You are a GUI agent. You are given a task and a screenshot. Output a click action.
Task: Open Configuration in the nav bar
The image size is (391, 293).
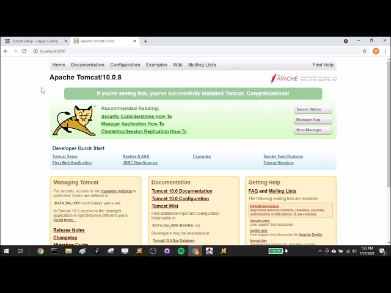125,65
